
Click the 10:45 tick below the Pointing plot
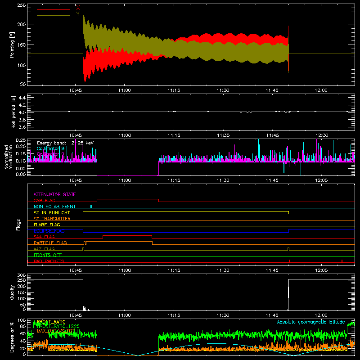pyautogui.click(x=75, y=90)
